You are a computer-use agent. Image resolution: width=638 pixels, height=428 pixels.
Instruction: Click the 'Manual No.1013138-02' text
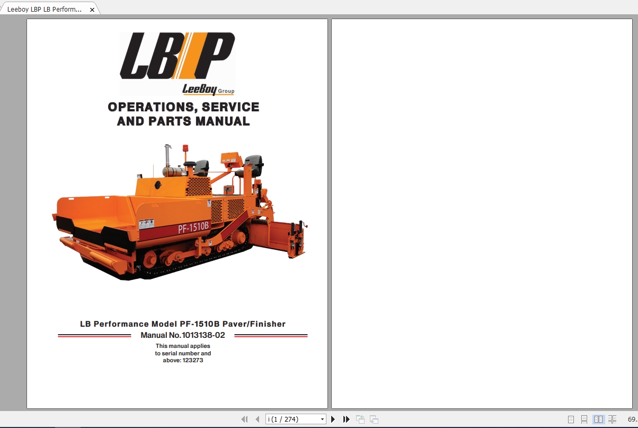point(183,335)
